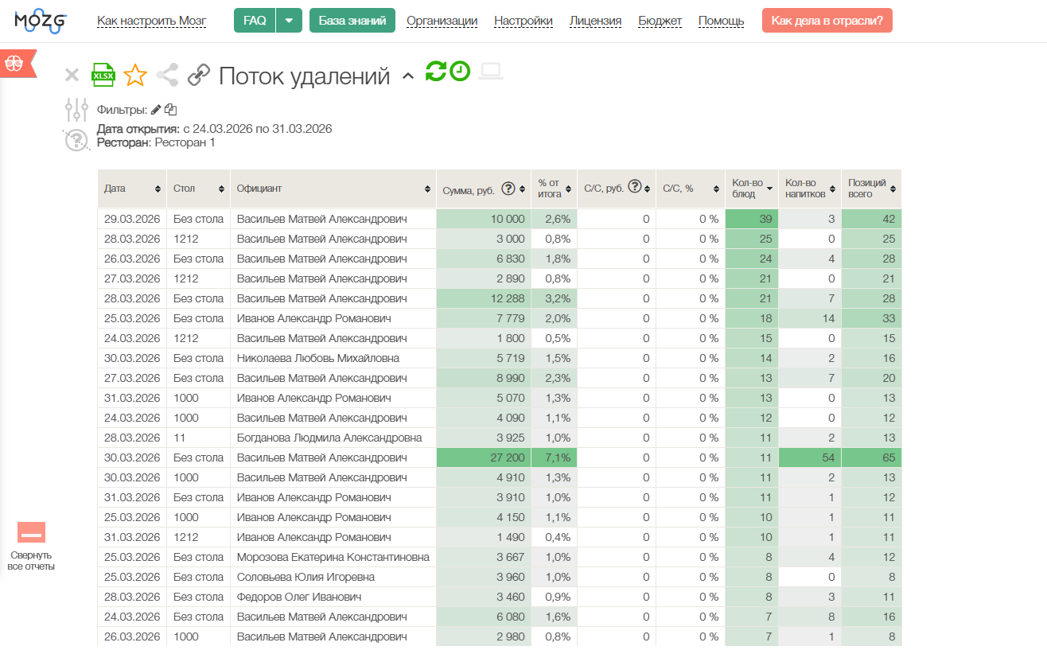Refresh the report with green arrows icon
The height and width of the screenshot is (654, 1047).
(436, 71)
